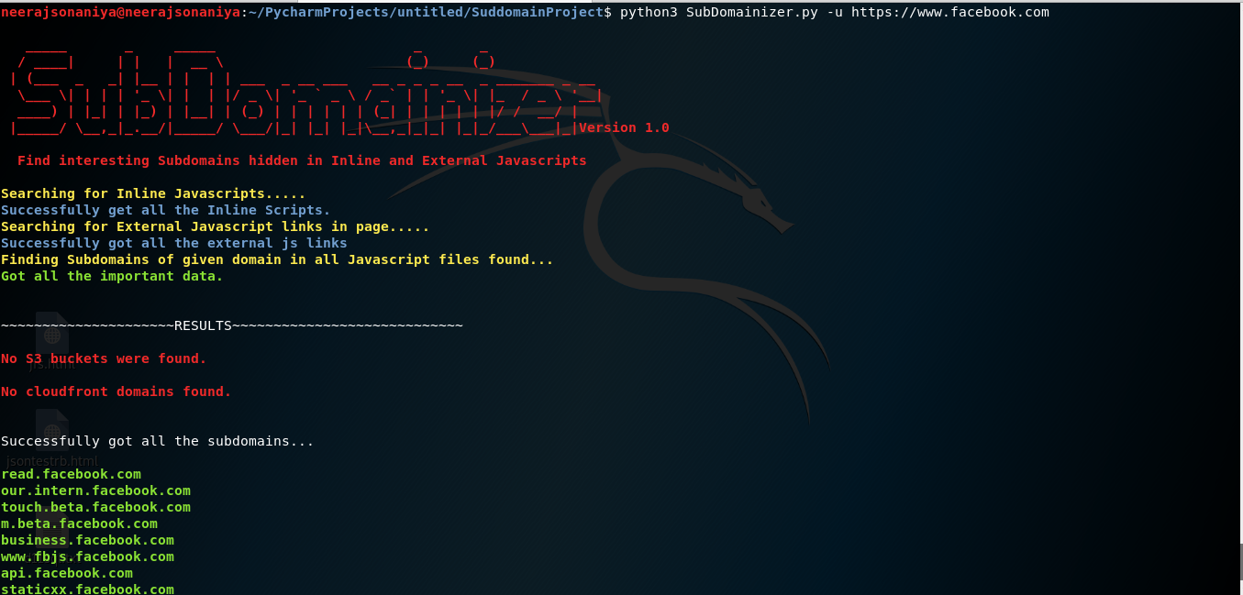
Task: Click the 'Version 1.0' text
Action: pos(625,127)
